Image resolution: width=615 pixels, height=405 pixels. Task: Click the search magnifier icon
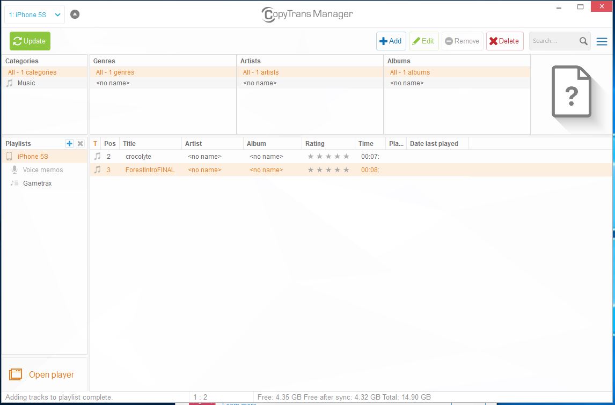[x=583, y=41]
